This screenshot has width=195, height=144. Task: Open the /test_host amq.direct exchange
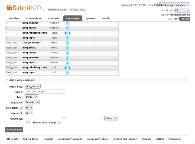pyautogui.click(x=29, y=48)
